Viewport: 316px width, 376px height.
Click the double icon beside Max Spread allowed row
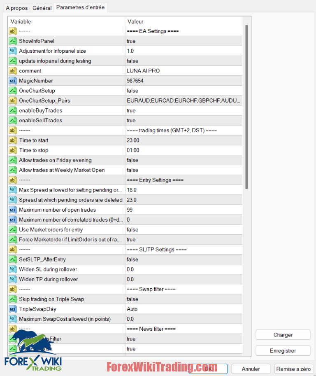13,190
